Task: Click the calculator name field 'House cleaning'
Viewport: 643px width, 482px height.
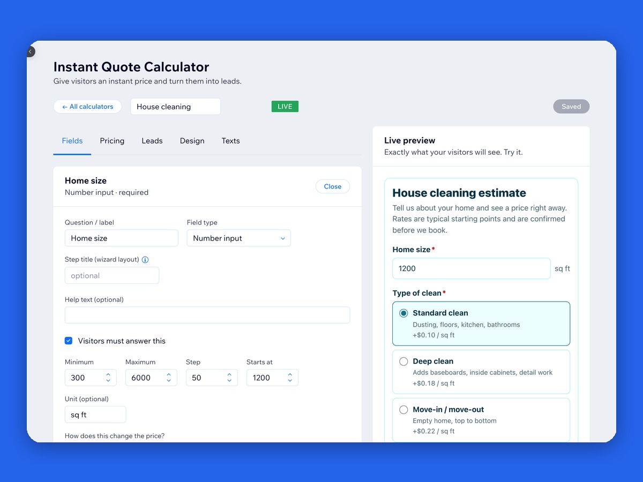Action: [176, 107]
